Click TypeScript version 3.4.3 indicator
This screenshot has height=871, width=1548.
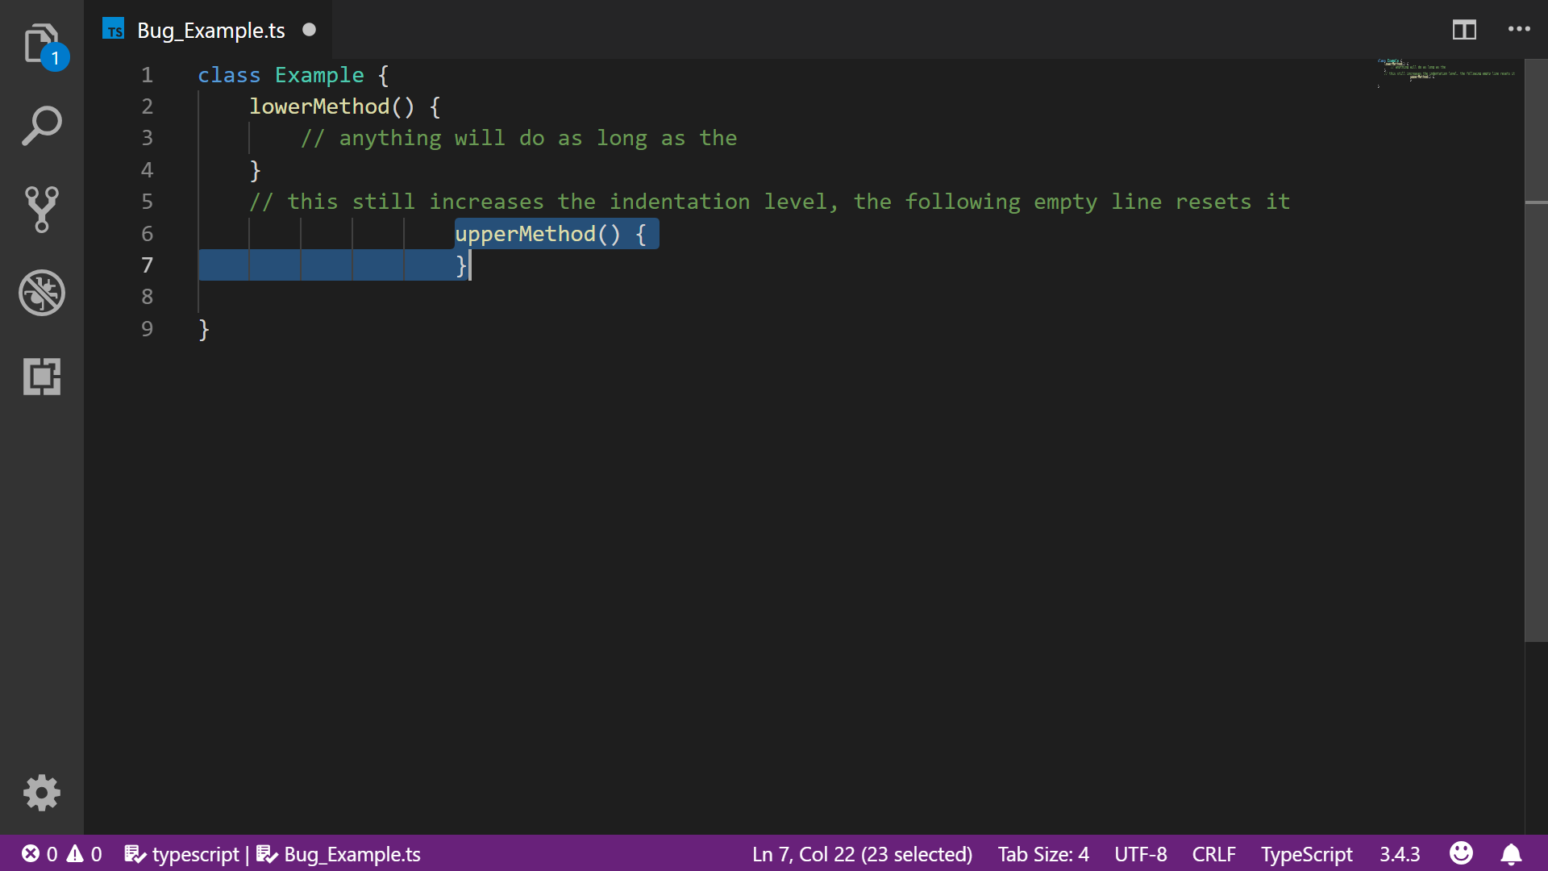pos(1399,853)
